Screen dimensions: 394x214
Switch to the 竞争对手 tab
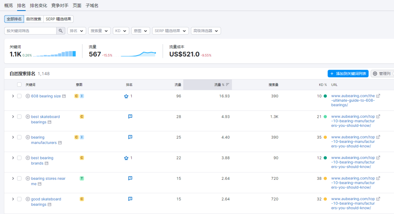click(x=60, y=5)
